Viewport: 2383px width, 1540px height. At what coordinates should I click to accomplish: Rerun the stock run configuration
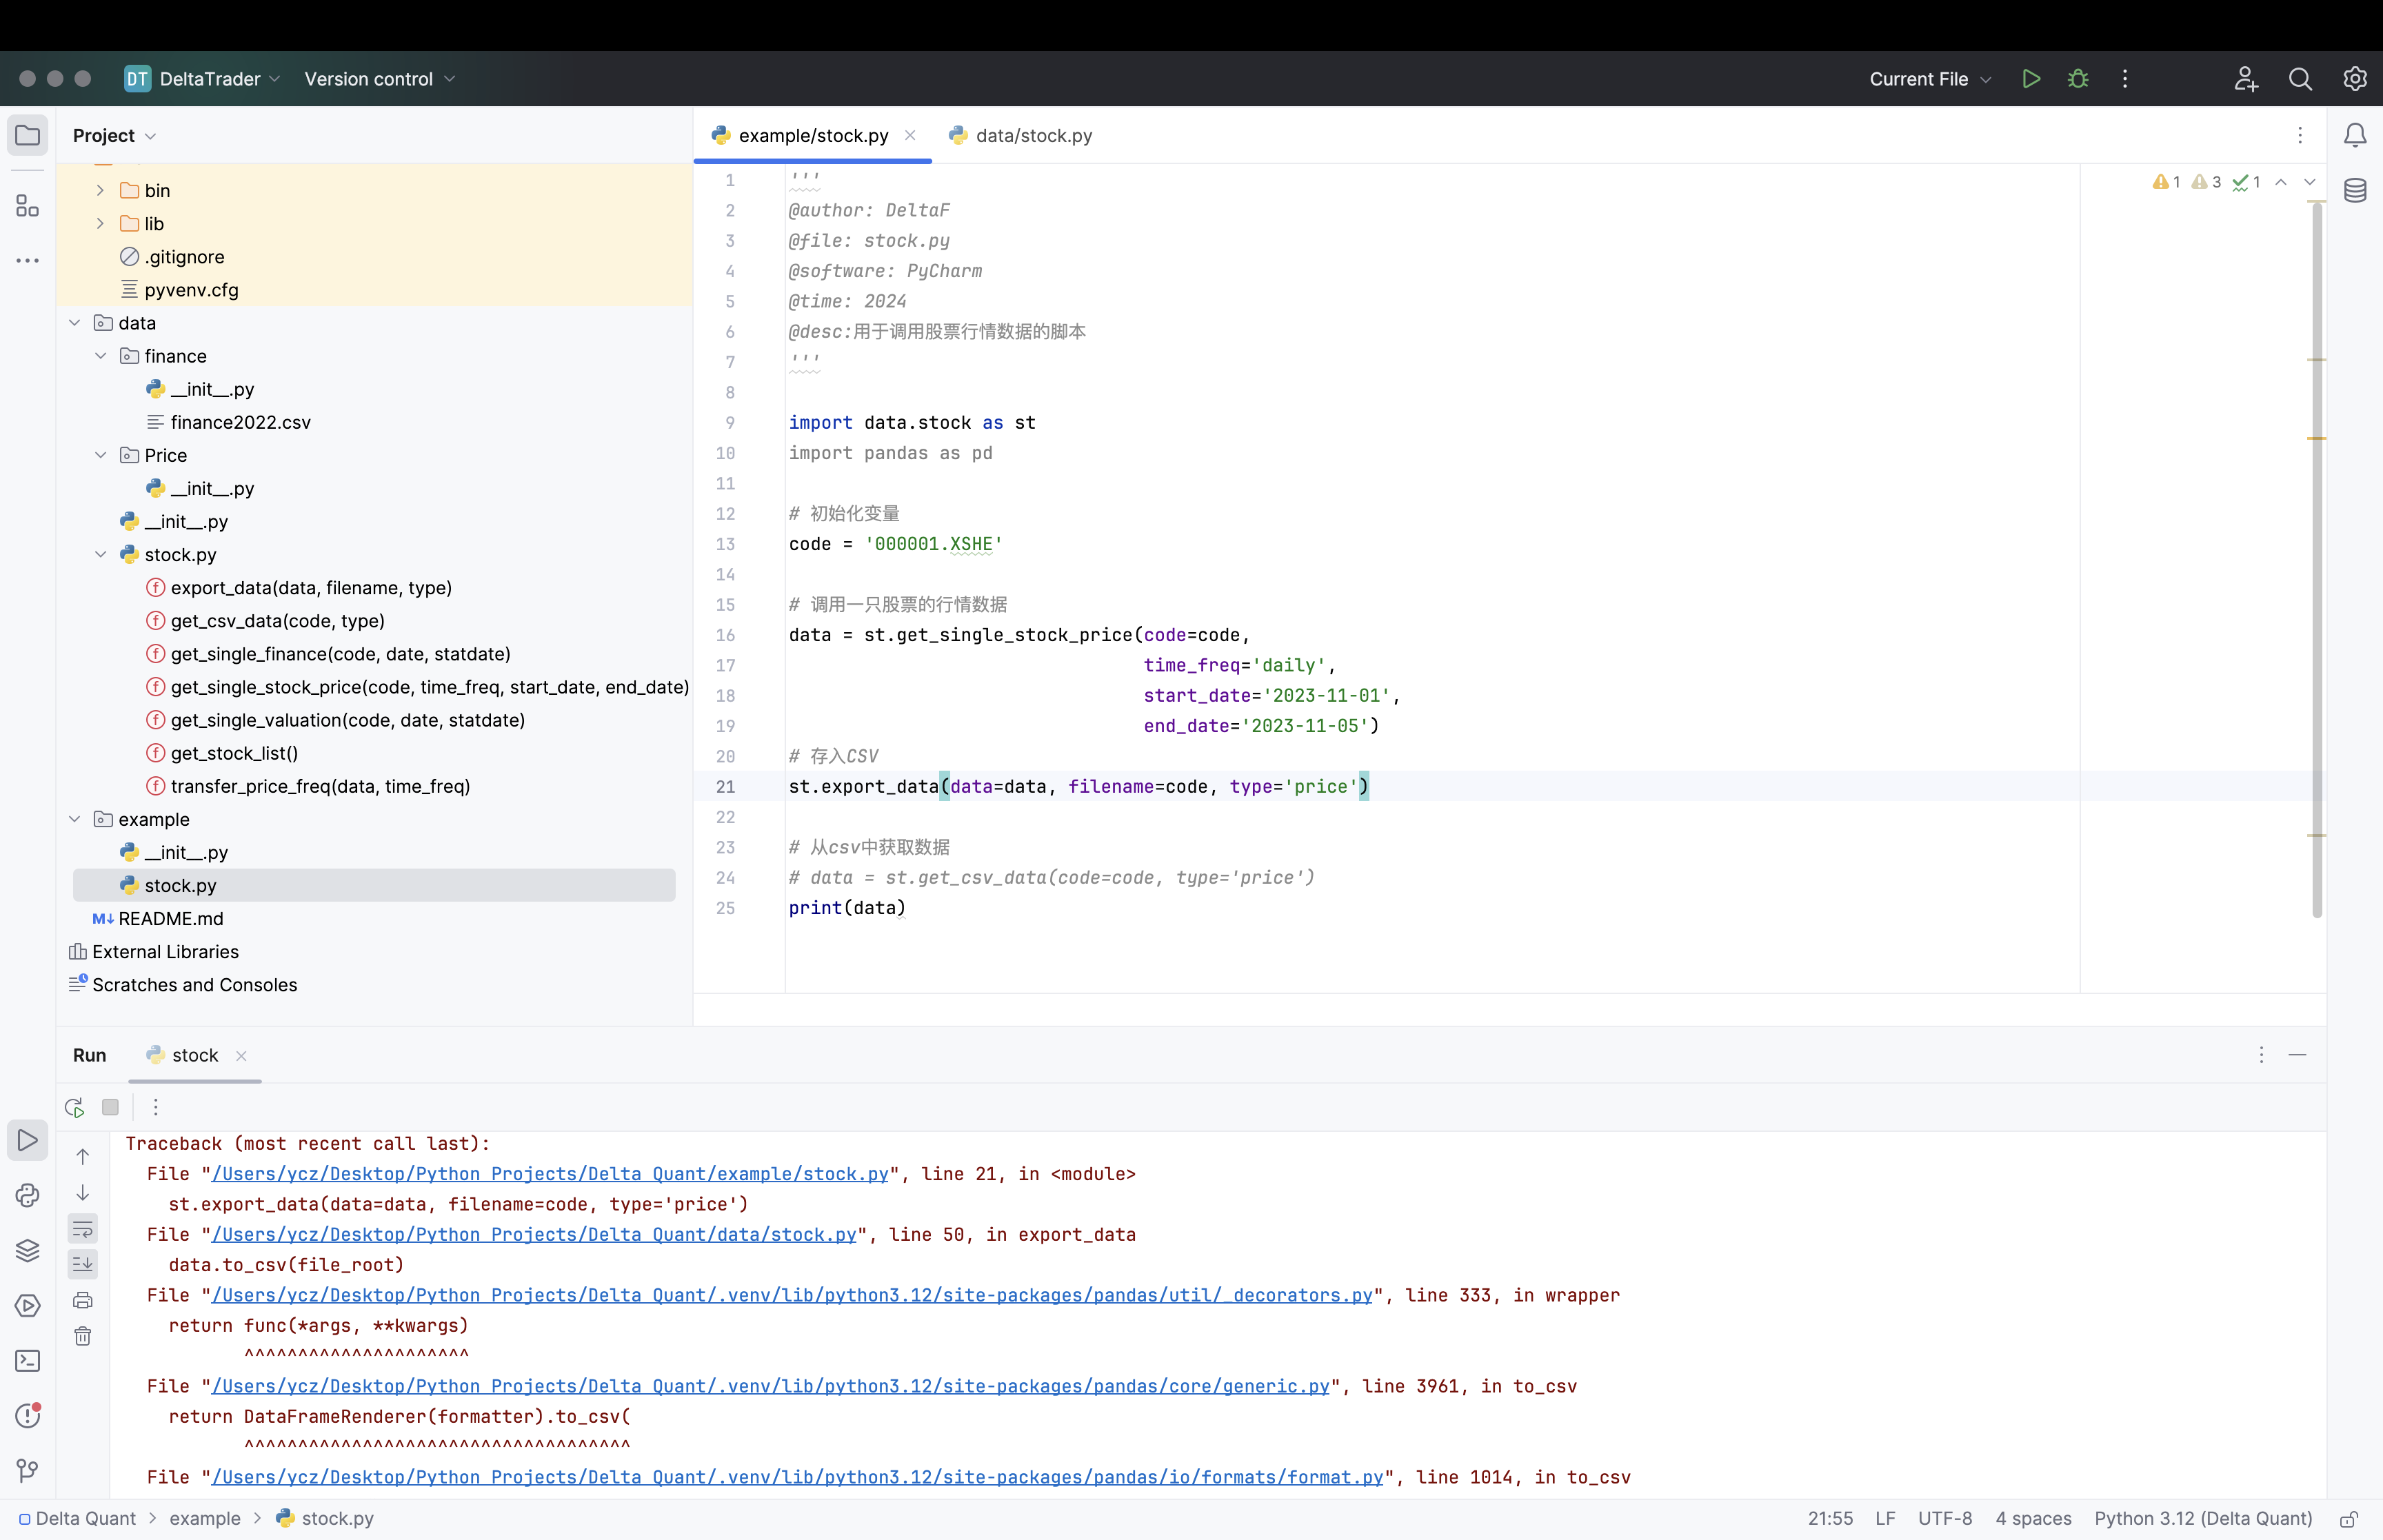[x=74, y=1107]
